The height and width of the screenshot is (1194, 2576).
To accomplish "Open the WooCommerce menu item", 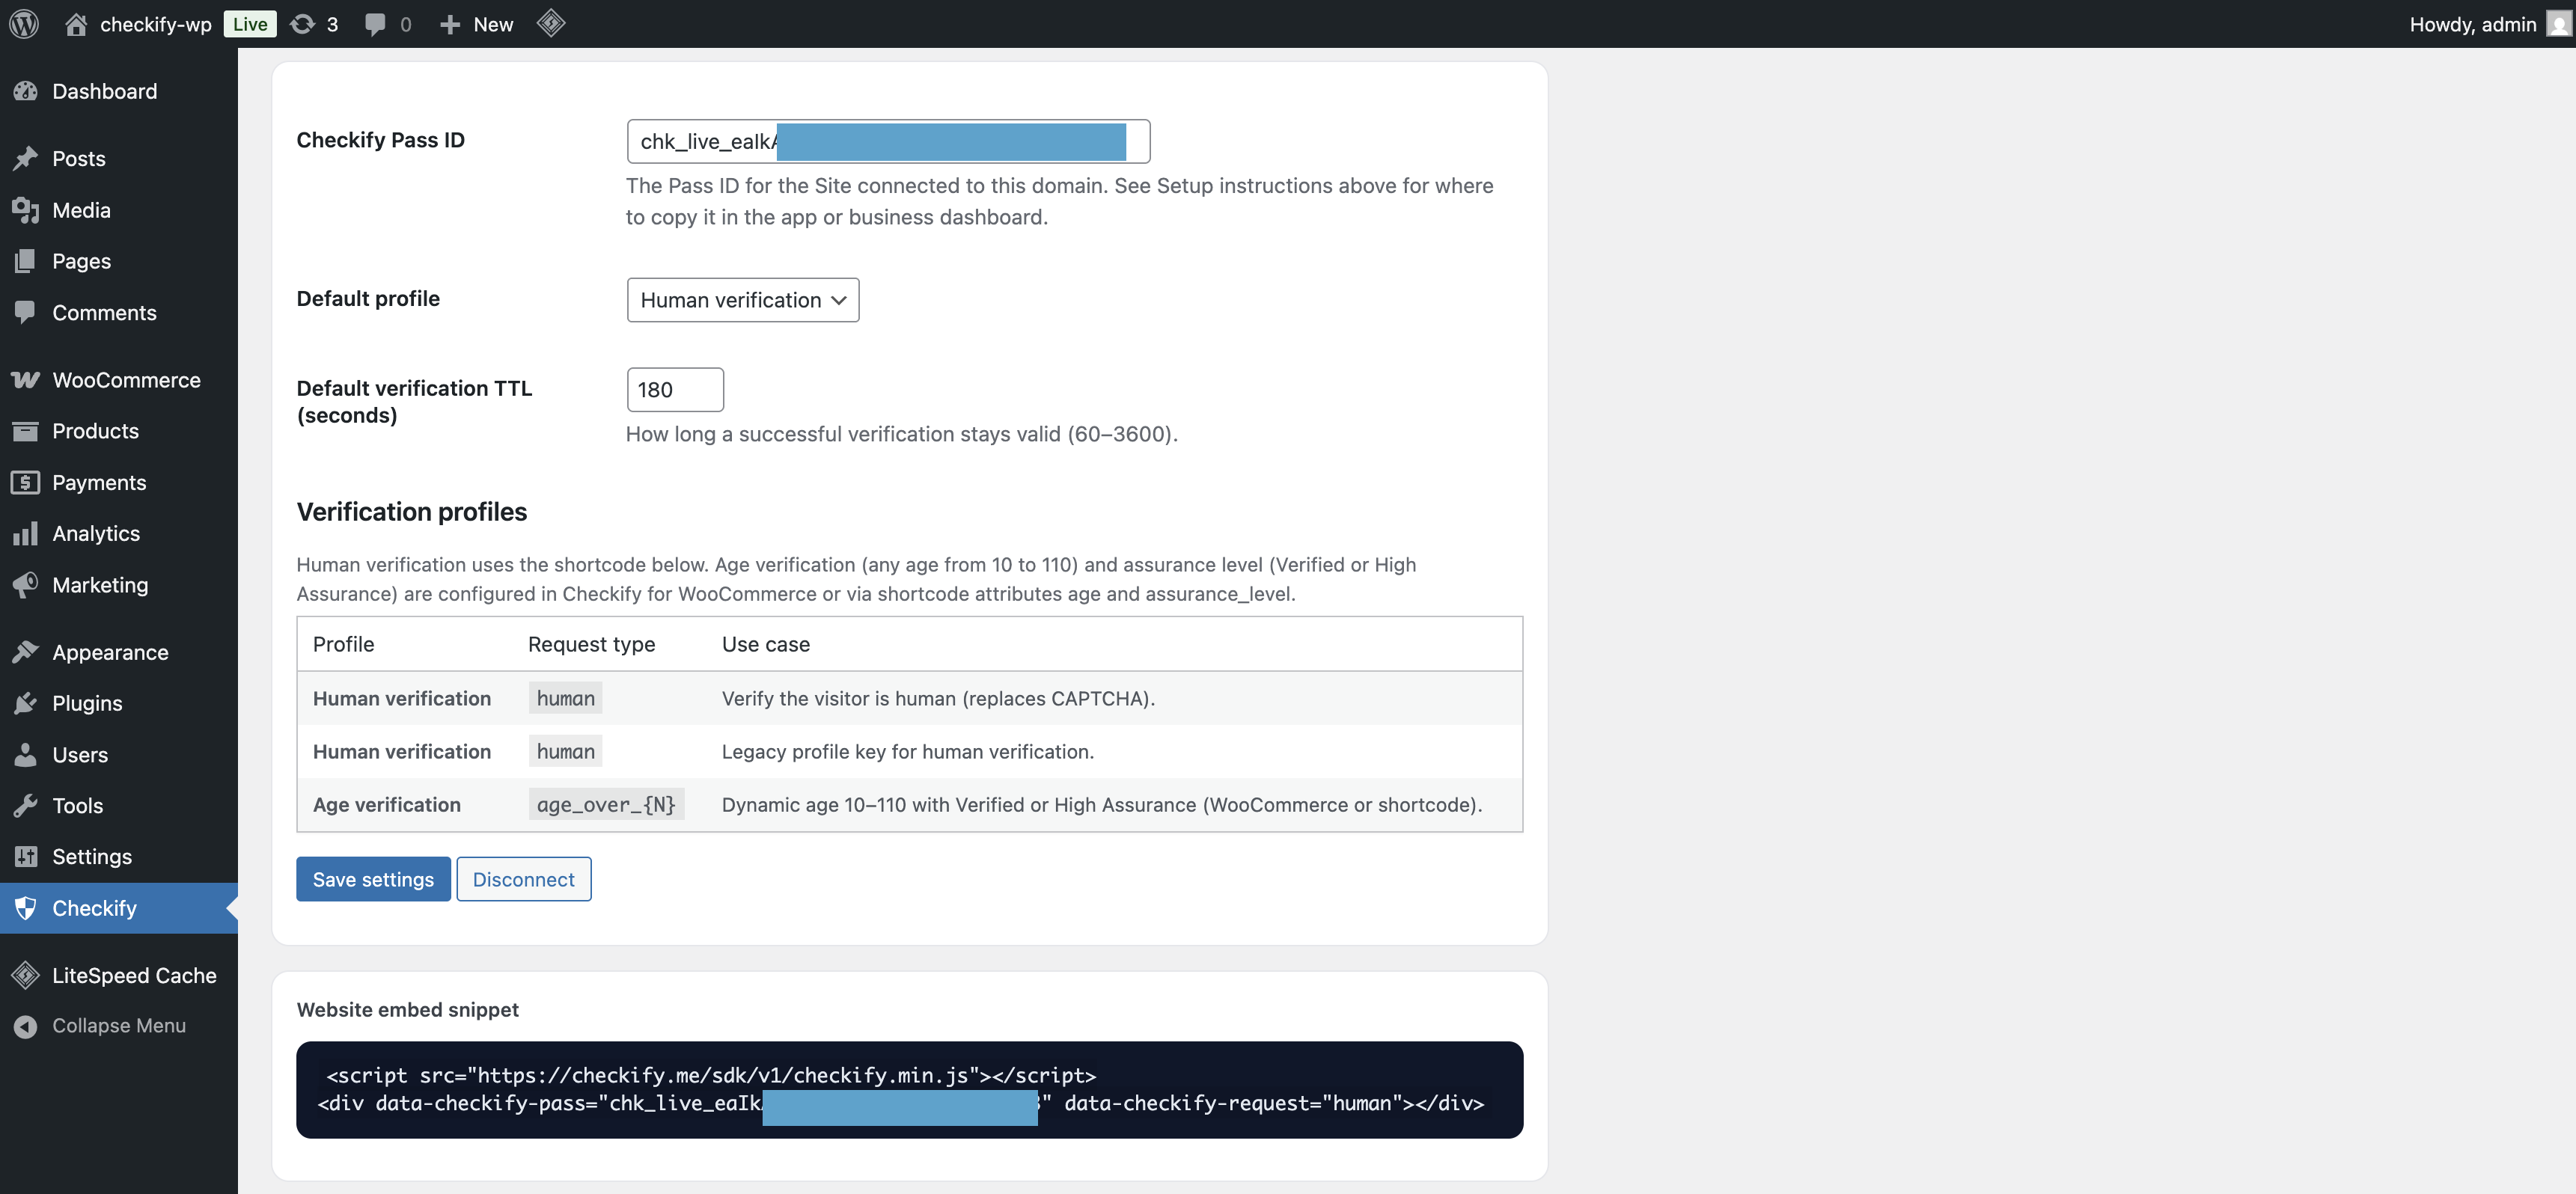I will (119, 380).
